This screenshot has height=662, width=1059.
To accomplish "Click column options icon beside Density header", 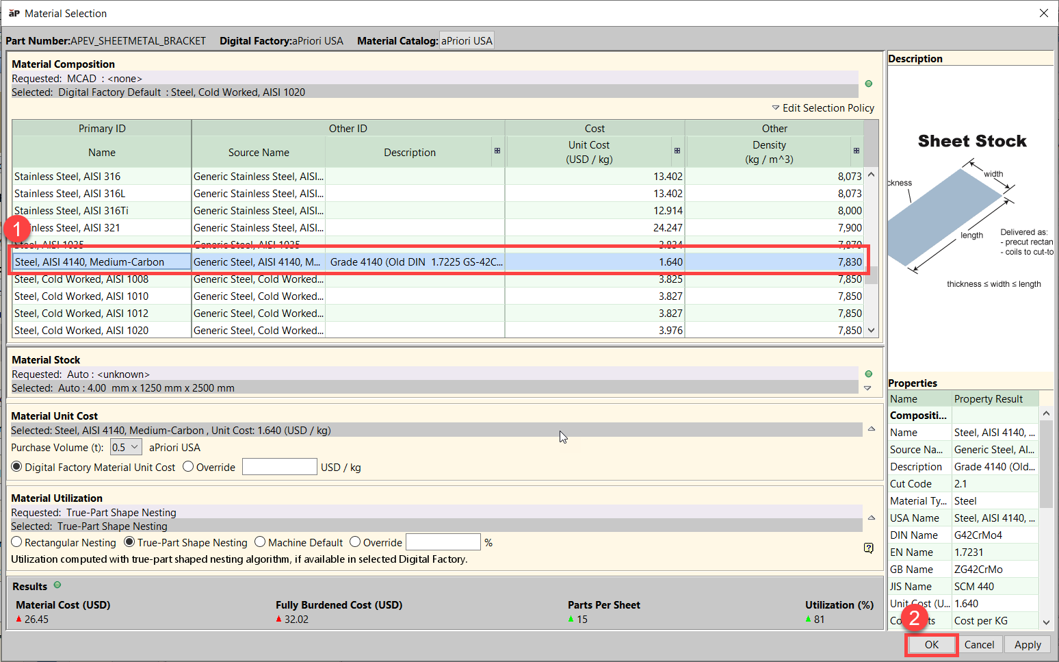I will point(857,151).
